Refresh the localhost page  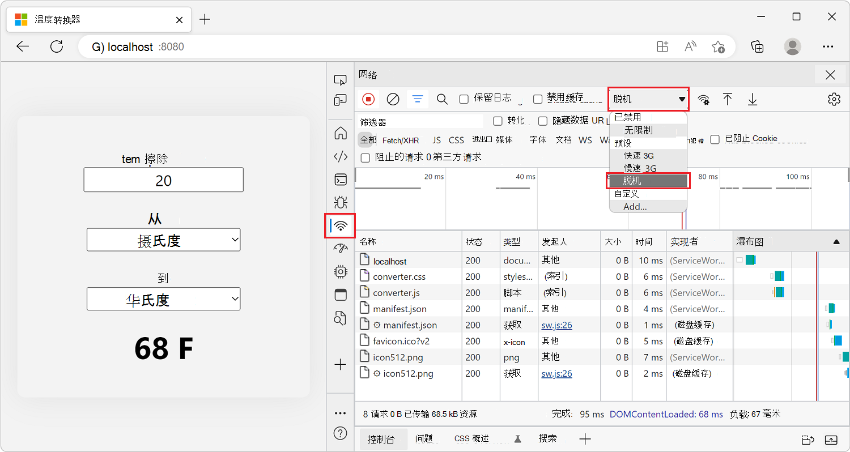click(56, 46)
